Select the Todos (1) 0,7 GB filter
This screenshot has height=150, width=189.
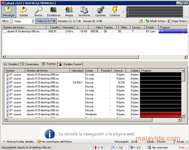tap(46, 21)
